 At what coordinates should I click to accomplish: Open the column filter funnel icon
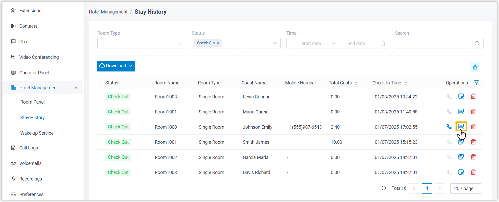(476, 83)
